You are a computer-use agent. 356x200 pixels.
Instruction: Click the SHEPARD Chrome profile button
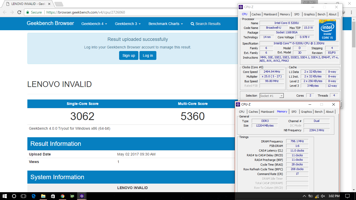(x=309, y=2)
